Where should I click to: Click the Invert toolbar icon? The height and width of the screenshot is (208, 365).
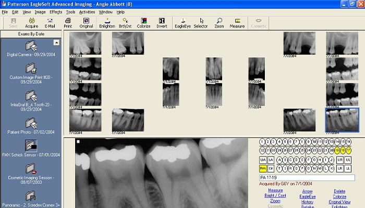coord(162,22)
